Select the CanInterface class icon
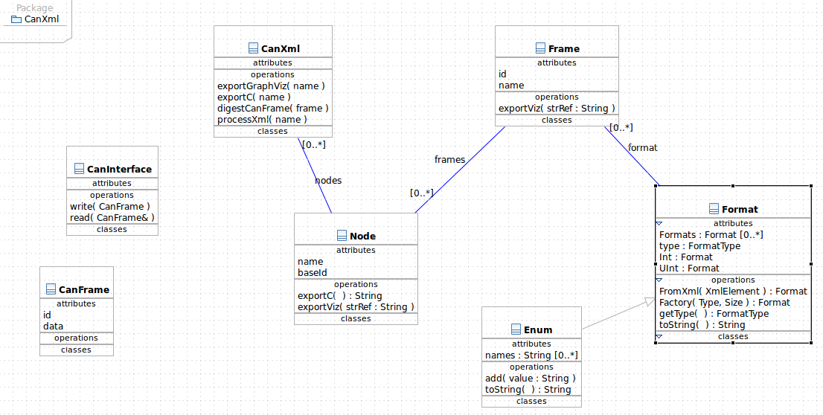 coord(80,168)
